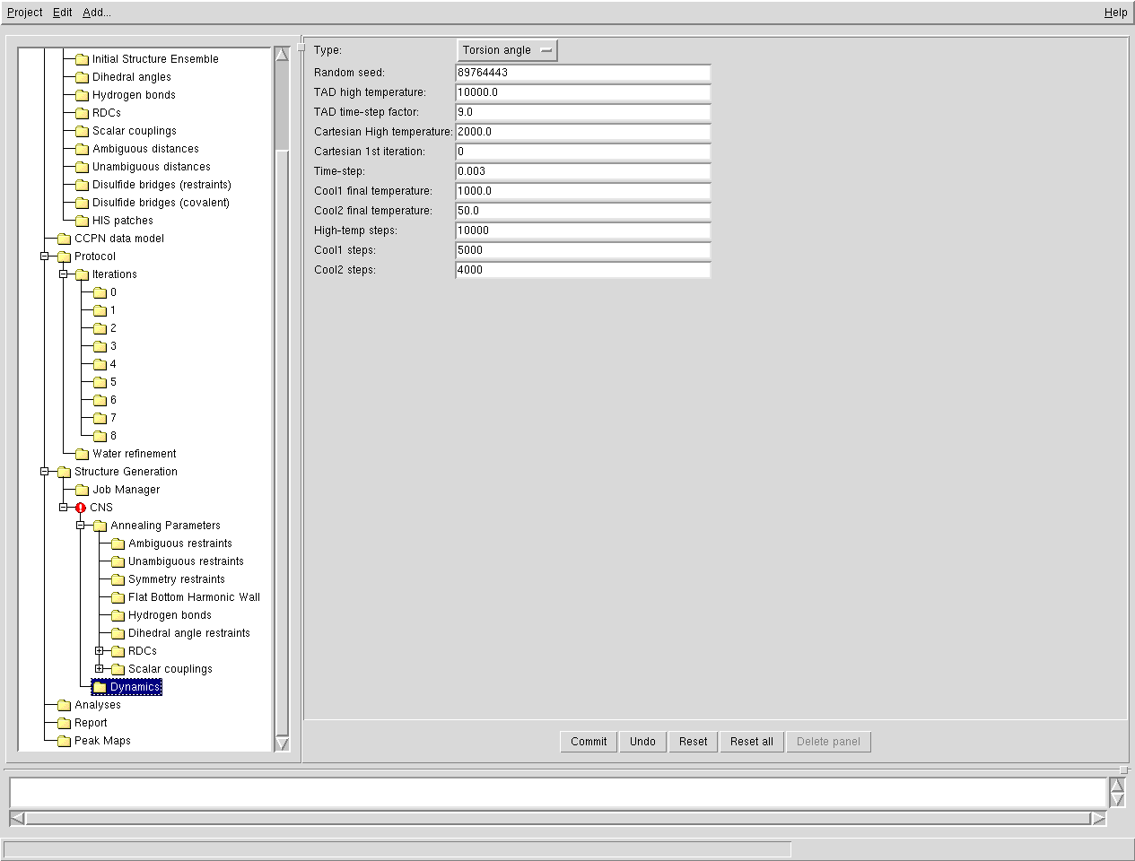The image size is (1135, 861).
Task: Click the tree panel vertical scrollbar down arrow
Action: click(x=282, y=744)
